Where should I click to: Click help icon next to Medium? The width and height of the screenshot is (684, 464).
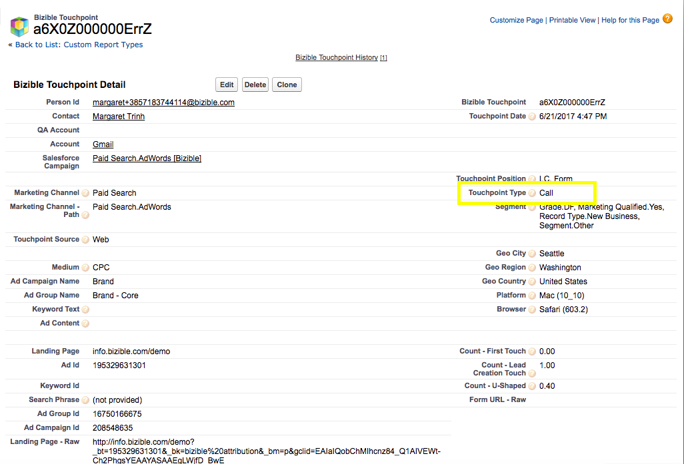(x=85, y=268)
